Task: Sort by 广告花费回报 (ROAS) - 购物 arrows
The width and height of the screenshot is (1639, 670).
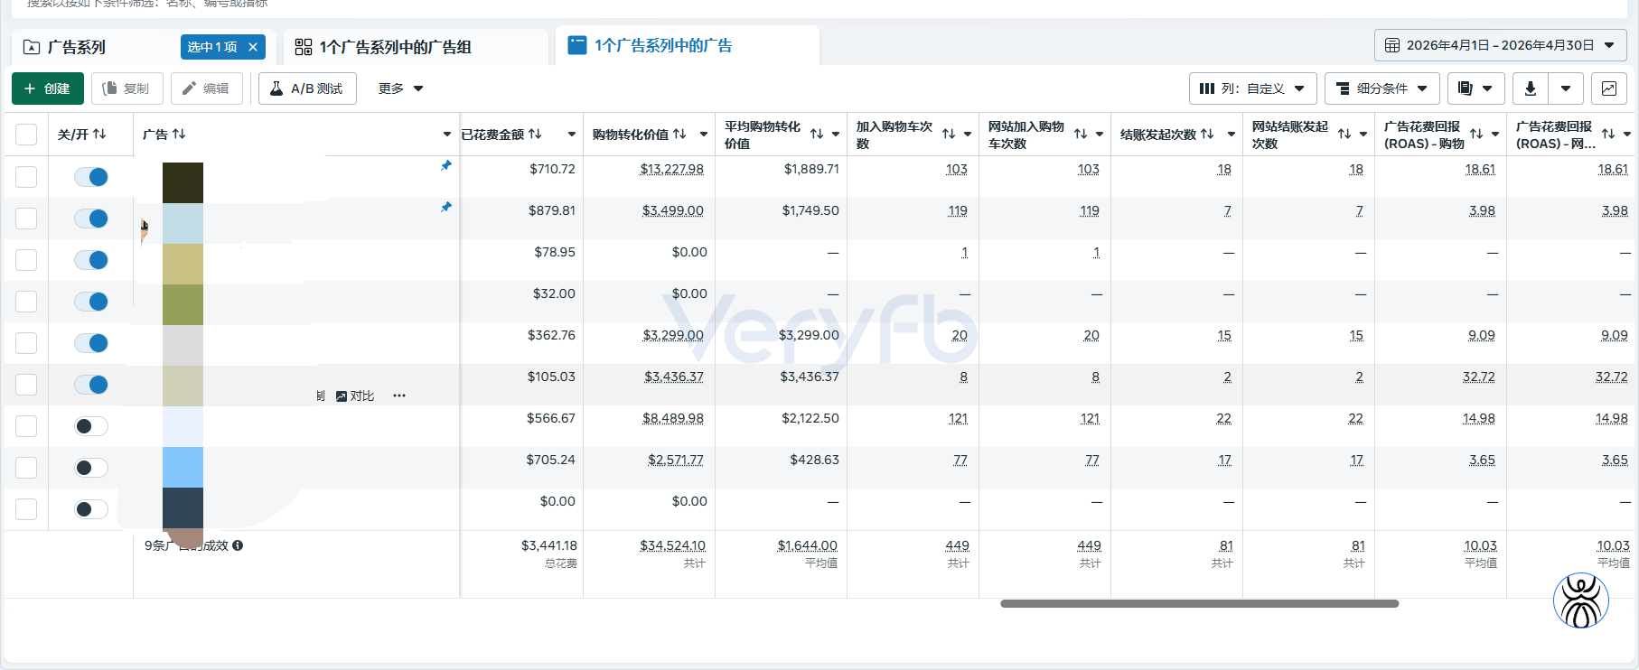Action: coord(1476,134)
